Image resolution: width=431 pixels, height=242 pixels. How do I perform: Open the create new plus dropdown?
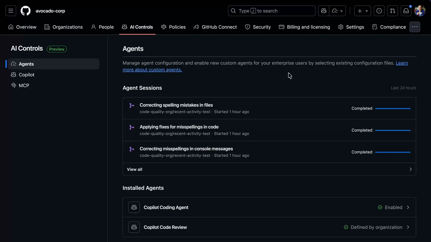[363, 11]
